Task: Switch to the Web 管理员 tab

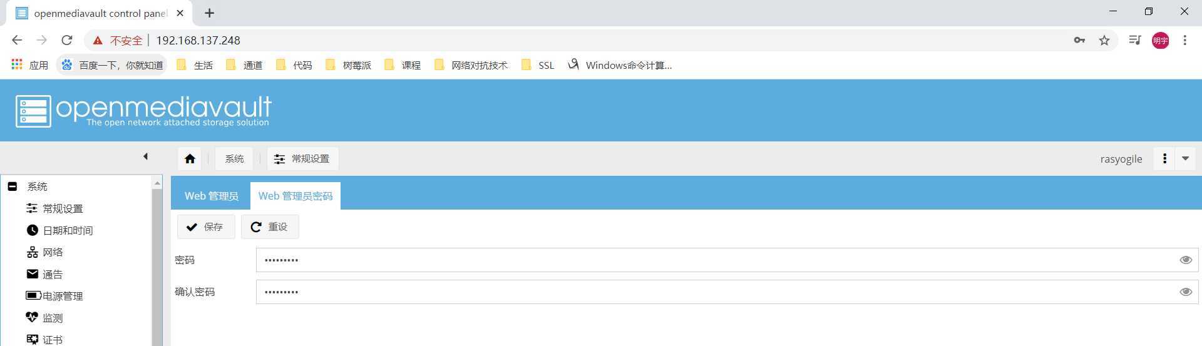Action: pyautogui.click(x=211, y=196)
